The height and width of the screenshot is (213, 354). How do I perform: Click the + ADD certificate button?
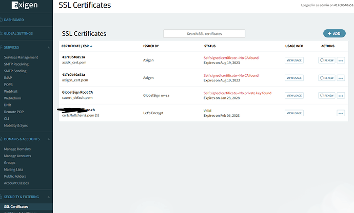tap(334, 33)
